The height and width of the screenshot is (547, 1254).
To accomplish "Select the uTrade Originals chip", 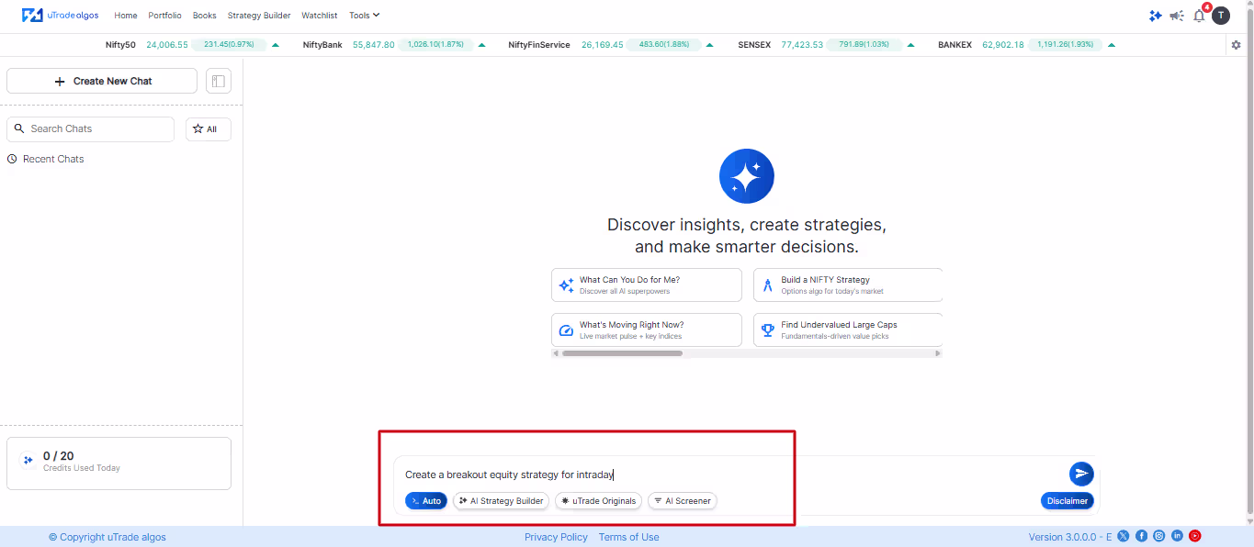I will [598, 501].
